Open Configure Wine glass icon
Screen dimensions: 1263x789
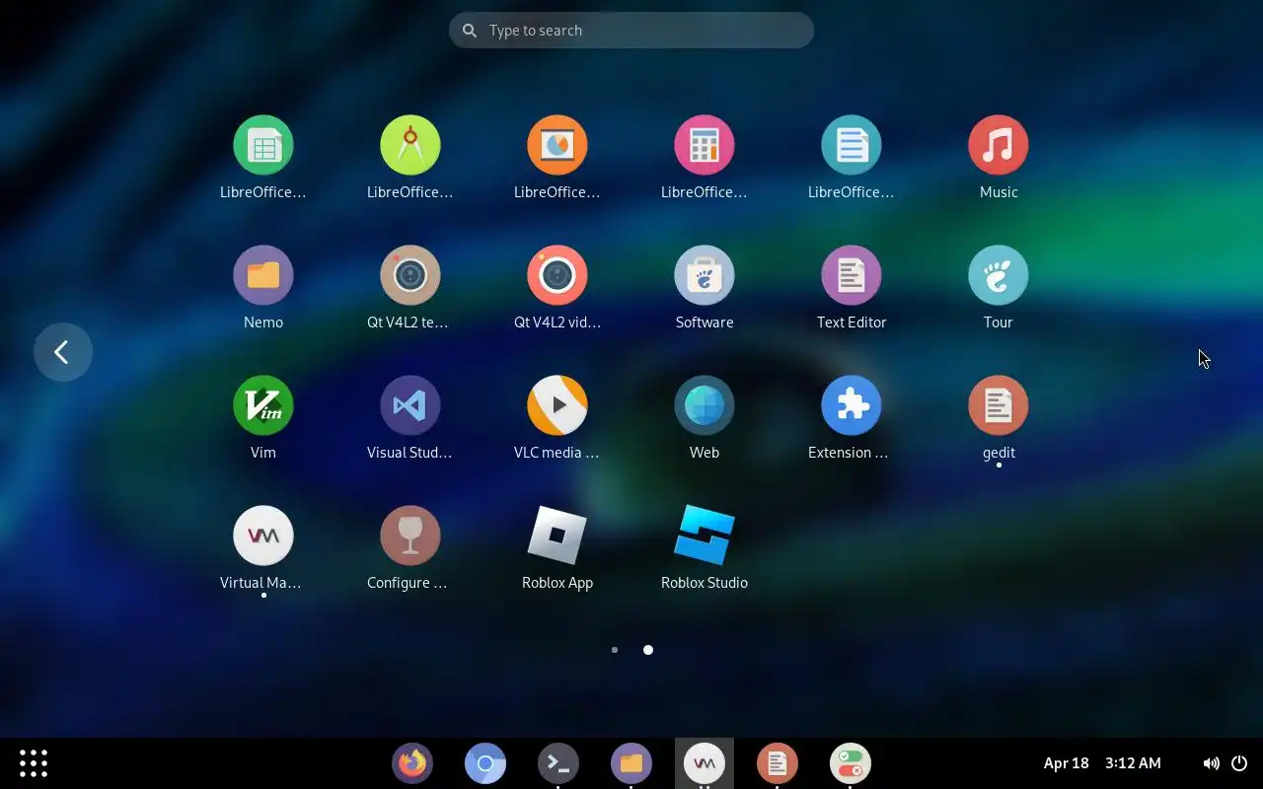tap(410, 536)
